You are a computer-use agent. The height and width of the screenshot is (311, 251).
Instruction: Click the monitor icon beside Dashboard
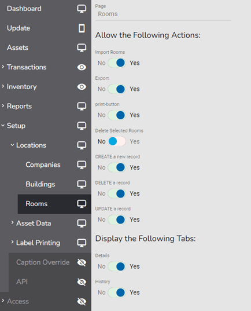(82, 9)
